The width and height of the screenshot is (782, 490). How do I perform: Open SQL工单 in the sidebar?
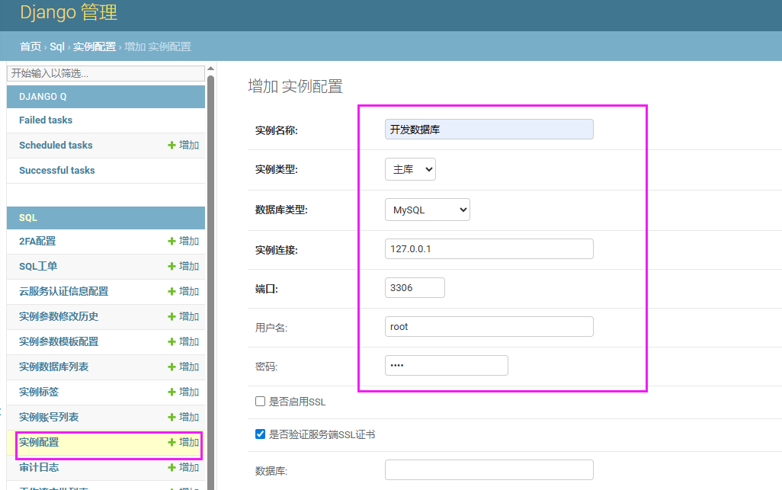tap(38, 266)
